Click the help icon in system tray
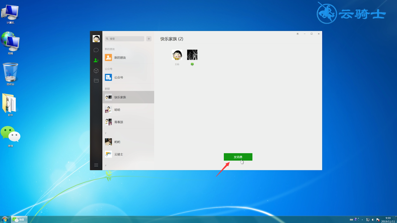The width and height of the screenshot is (397, 223). [x=356, y=219]
